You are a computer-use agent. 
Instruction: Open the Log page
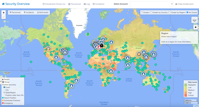pos(87,4)
